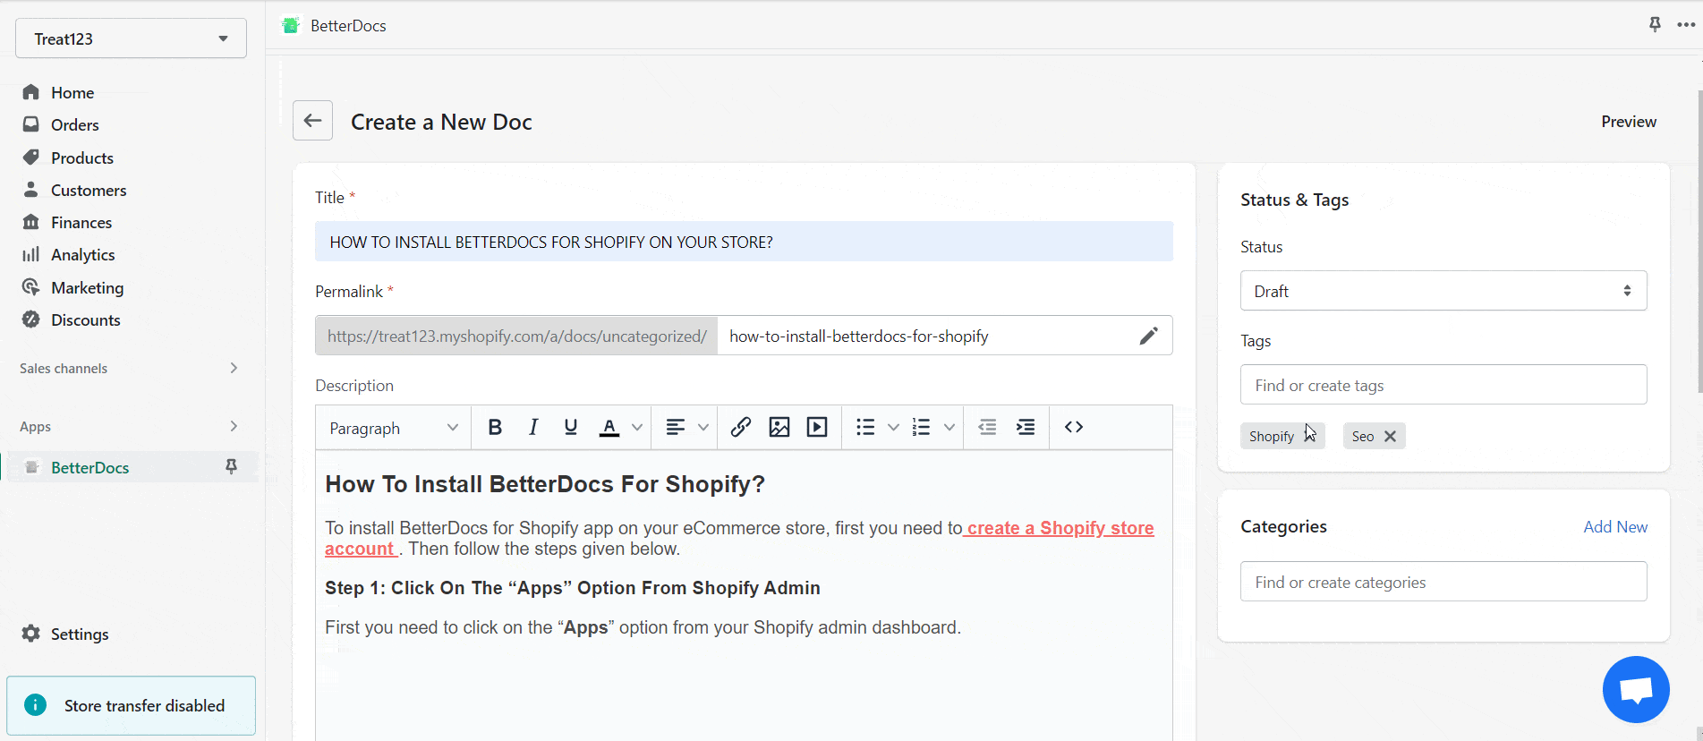Viewport: 1703px width, 741px height.
Task: Remove the Seo tag
Action: click(x=1390, y=437)
